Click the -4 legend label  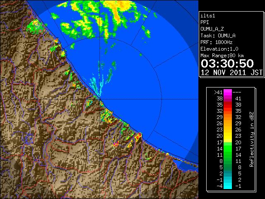[219, 186]
